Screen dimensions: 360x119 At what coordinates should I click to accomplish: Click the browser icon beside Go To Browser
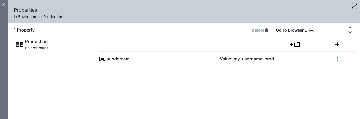pos(312,30)
